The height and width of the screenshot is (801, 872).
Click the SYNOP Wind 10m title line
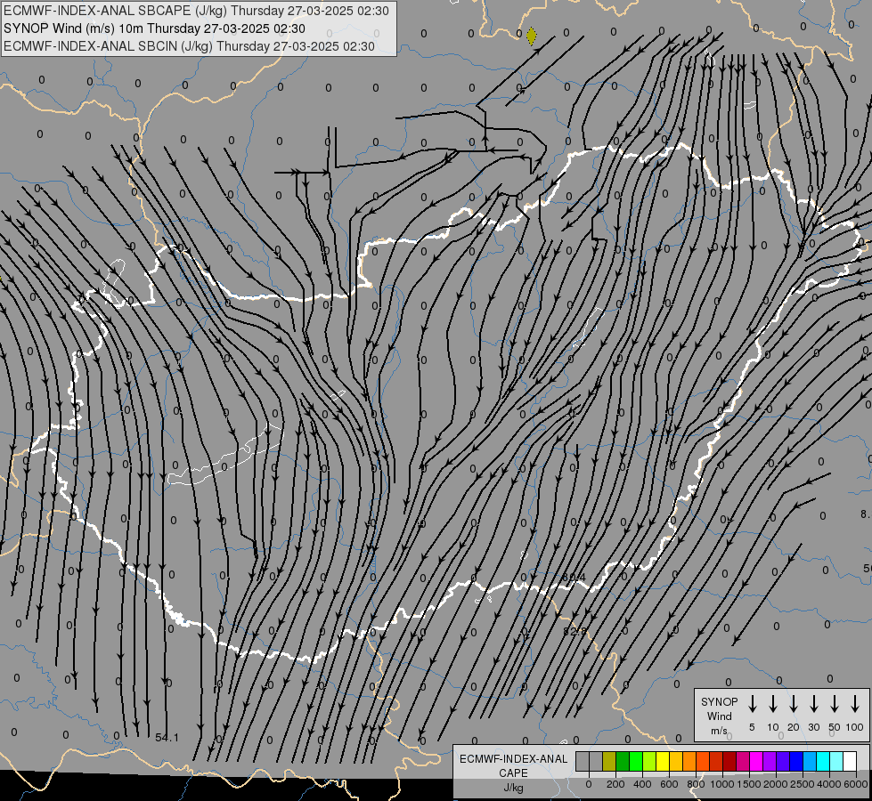point(154,28)
